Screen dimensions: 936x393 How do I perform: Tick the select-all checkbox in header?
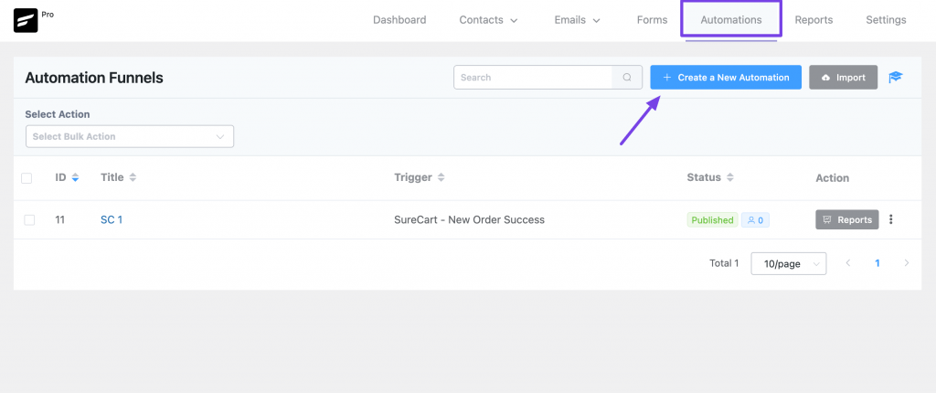[27, 178]
